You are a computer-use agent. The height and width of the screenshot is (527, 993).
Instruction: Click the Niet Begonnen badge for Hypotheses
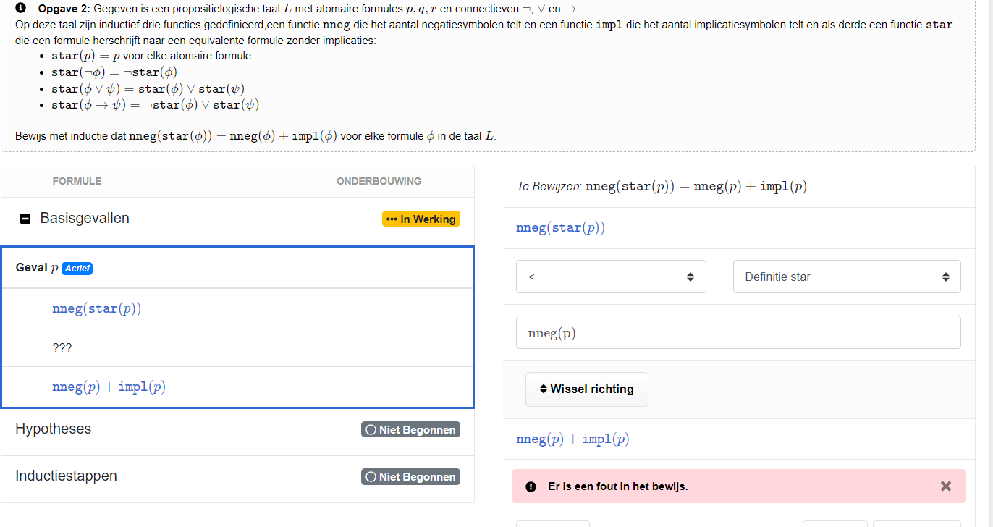point(410,429)
